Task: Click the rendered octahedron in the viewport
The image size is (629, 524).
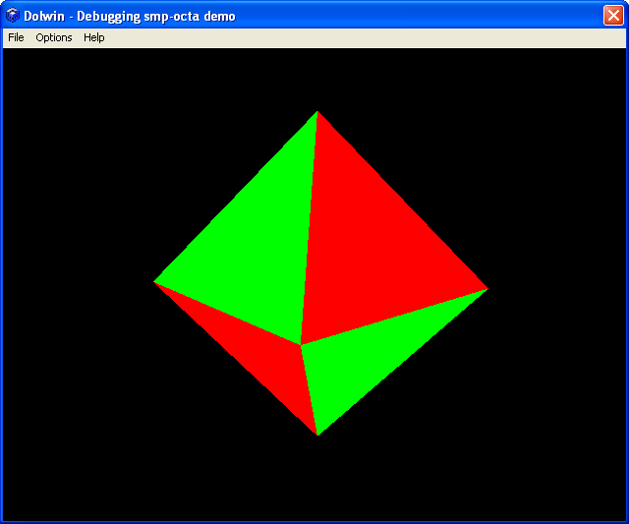Action: pyautogui.click(x=320, y=273)
